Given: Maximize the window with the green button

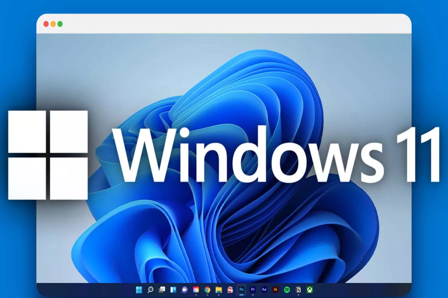Looking at the screenshot, I should pos(60,24).
